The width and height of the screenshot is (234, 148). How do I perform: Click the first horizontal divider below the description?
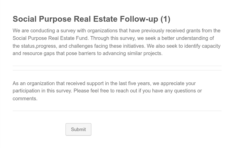point(117,66)
